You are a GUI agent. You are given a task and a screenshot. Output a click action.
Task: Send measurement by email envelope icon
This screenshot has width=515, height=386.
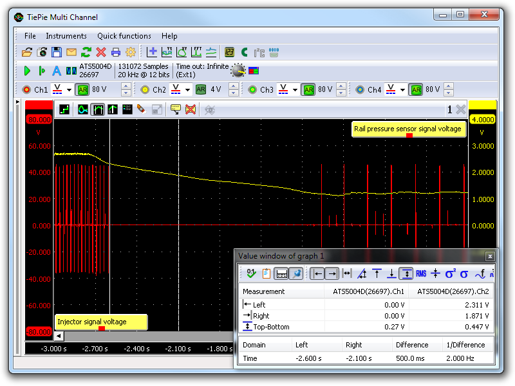(71, 52)
